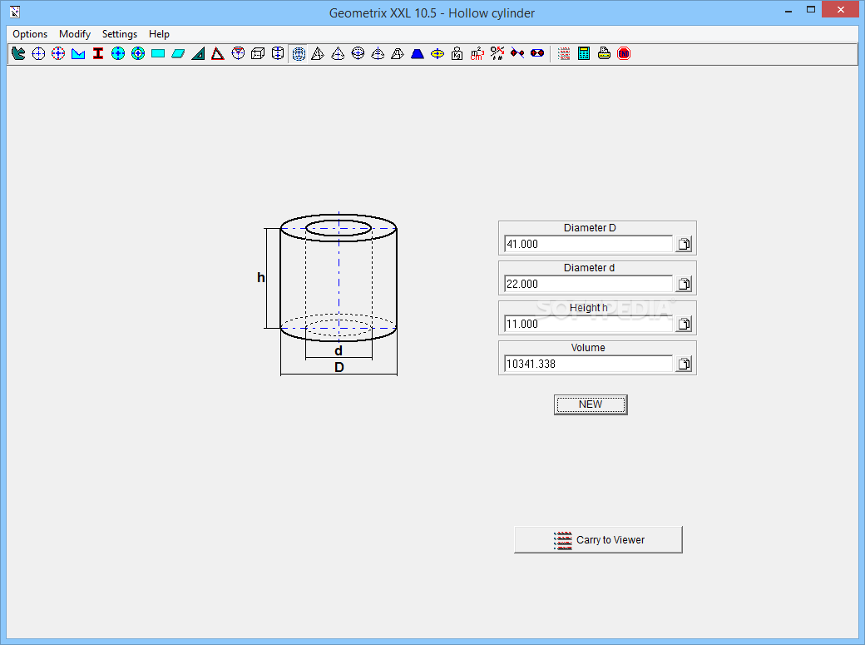
Task: Open the cyan M-shaped profile icon
Action: point(78,53)
